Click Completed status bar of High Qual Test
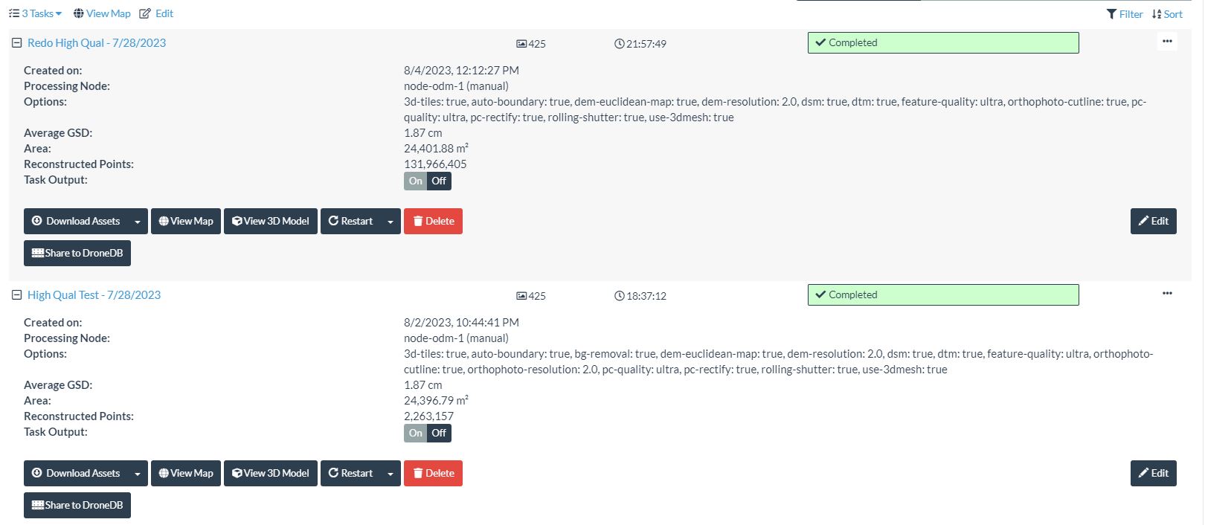1205x525 pixels. click(942, 295)
